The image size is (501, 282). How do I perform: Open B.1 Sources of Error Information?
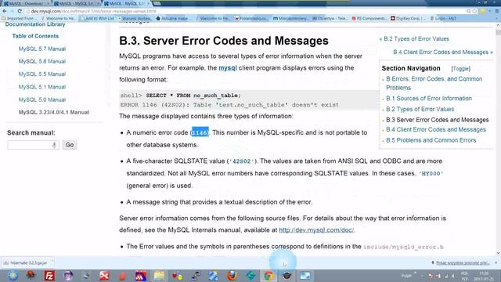pos(429,99)
